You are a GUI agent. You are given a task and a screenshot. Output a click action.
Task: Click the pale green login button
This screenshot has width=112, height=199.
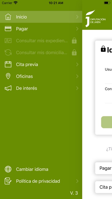tap(106, 122)
